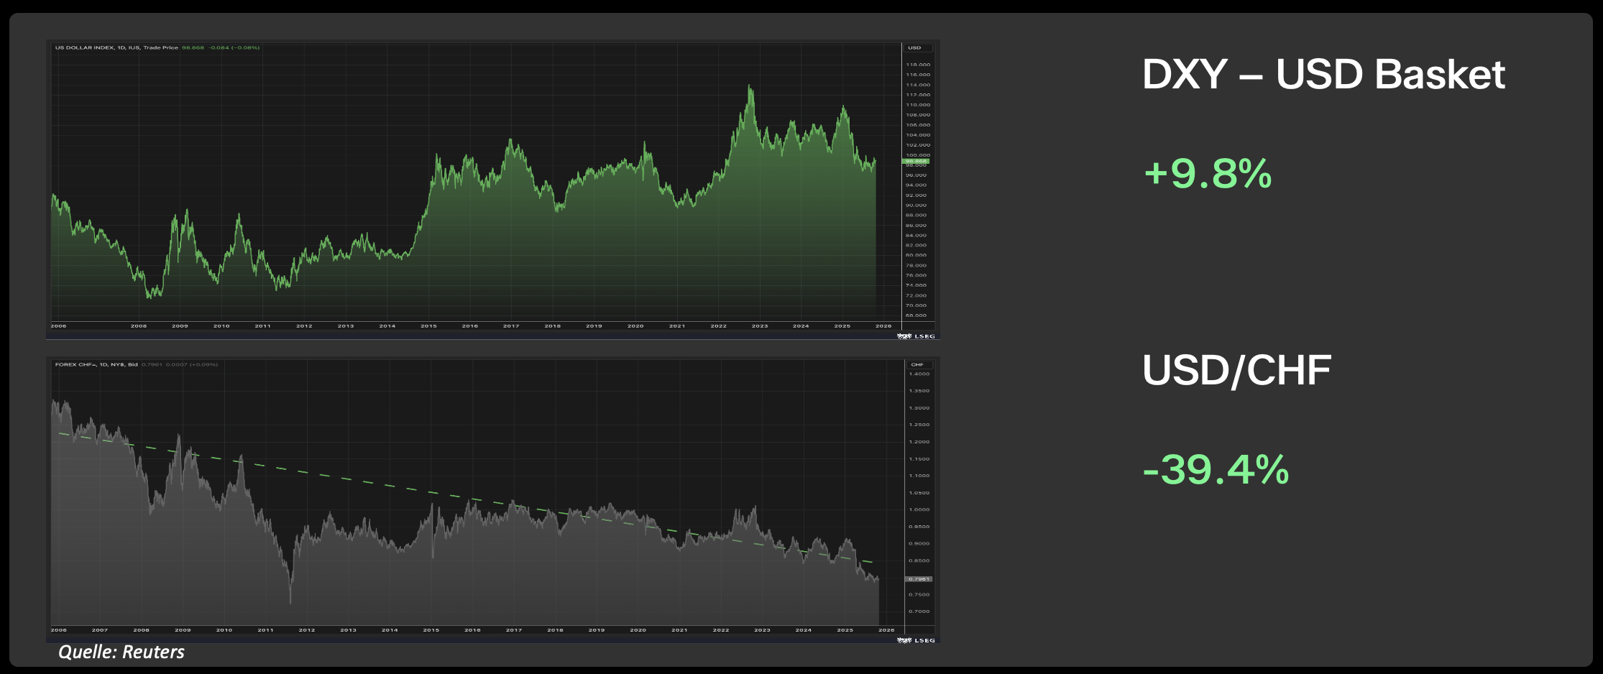Click the 0.7000 level on the USD/CHF price axis
Image resolution: width=1603 pixels, height=674 pixels.
(x=919, y=611)
